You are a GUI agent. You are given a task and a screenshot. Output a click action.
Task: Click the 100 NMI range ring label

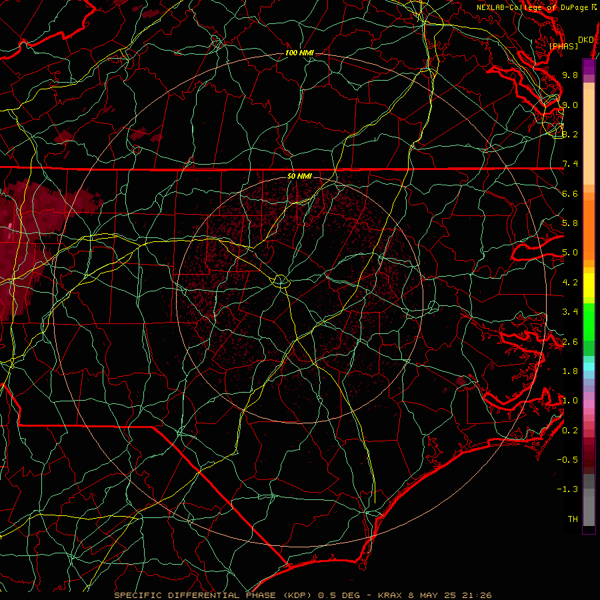299,53
